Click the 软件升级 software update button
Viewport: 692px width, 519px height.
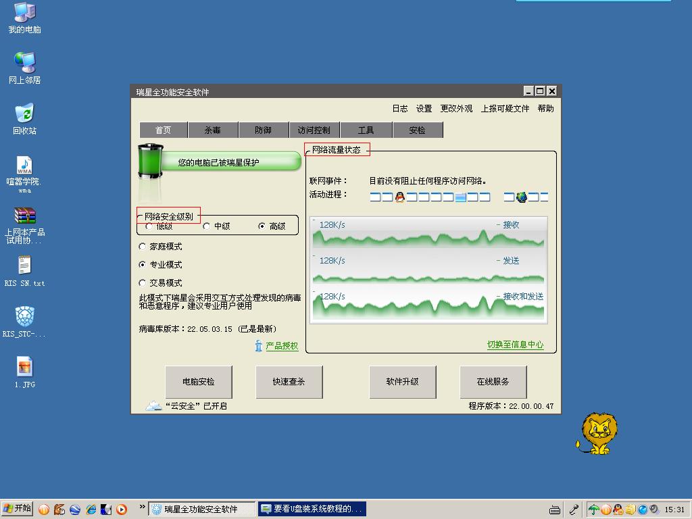(x=403, y=381)
